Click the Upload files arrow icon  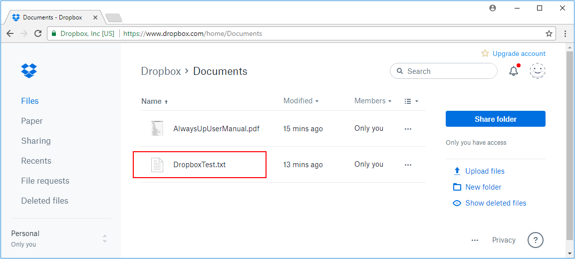coord(457,171)
